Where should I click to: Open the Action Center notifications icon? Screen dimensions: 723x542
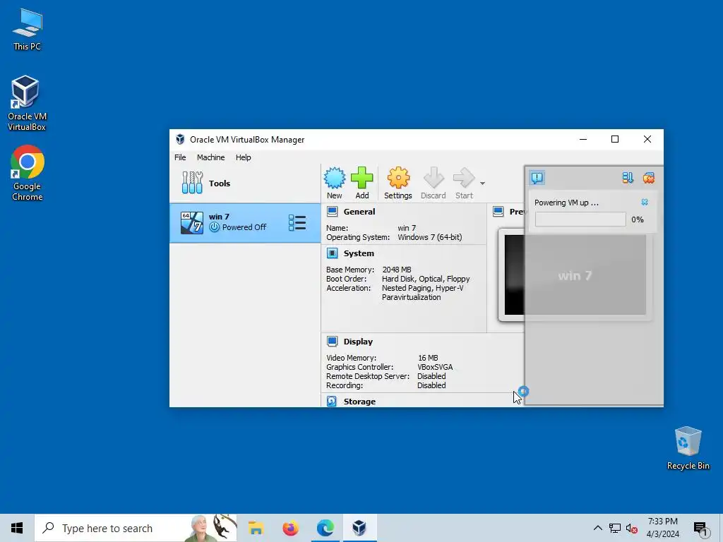pos(700,529)
